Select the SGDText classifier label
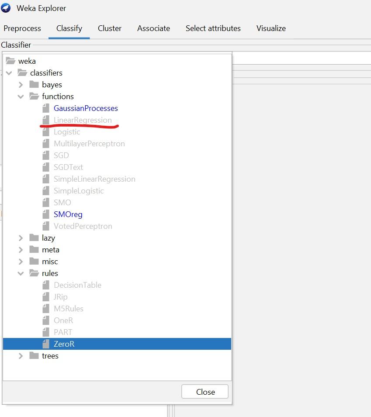This screenshot has height=417, width=371. coord(69,167)
